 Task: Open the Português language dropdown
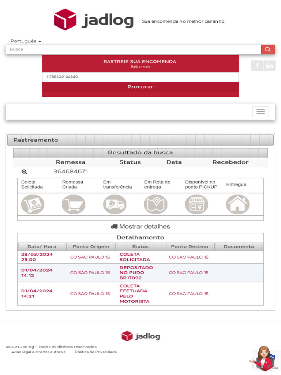(26, 41)
